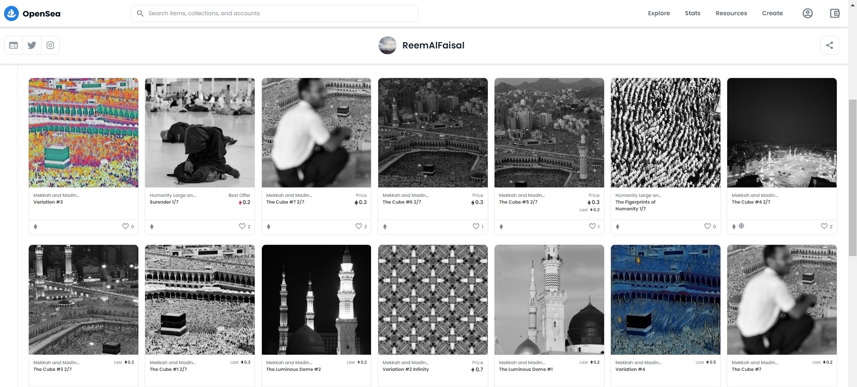857x387 pixels.
Task: Open the Explore menu
Action: click(658, 13)
